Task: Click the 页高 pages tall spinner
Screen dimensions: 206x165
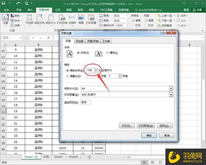Action: pyautogui.click(x=120, y=76)
